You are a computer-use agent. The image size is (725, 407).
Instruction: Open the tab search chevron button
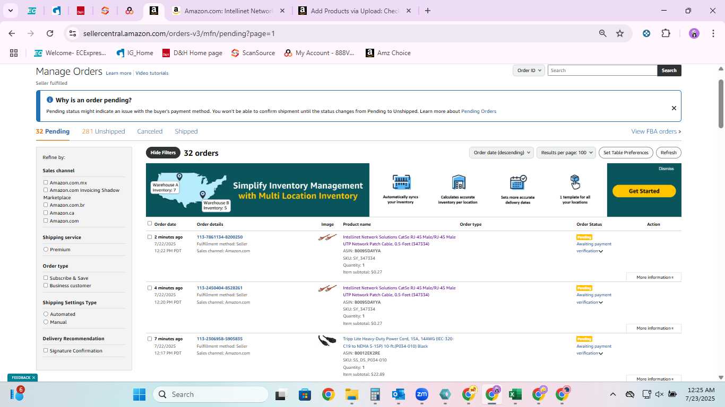point(10,11)
